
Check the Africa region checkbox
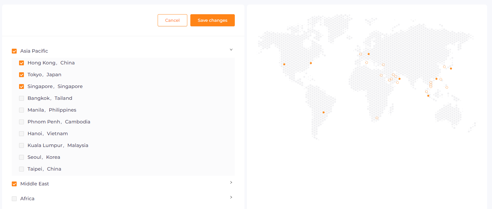point(14,199)
